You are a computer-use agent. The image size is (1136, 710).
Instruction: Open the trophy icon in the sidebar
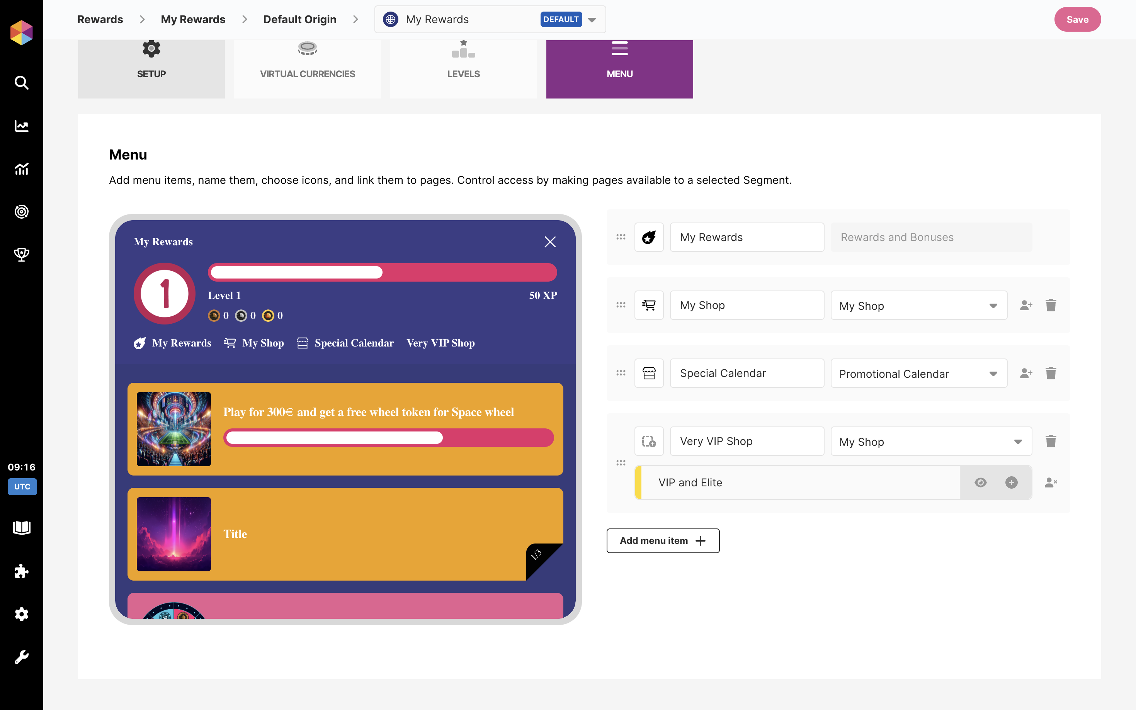(x=22, y=255)
